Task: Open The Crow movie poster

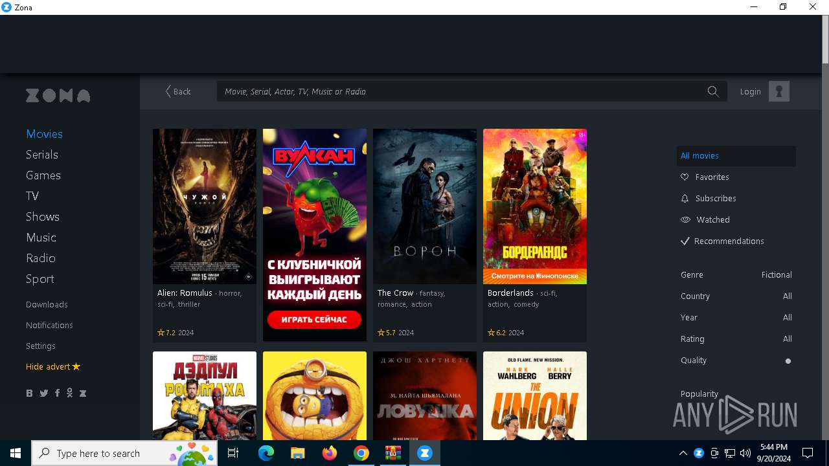Action: [425, 206]
